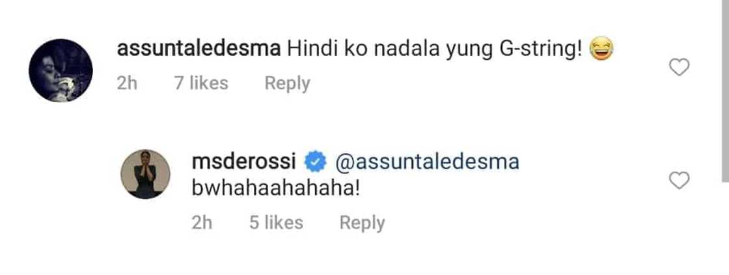Image resolution: width=729 pixels, height=275 pixels.
Task: Click the "Hindi ko nadala yung G-string!" comment text
Action: [433, 50]
